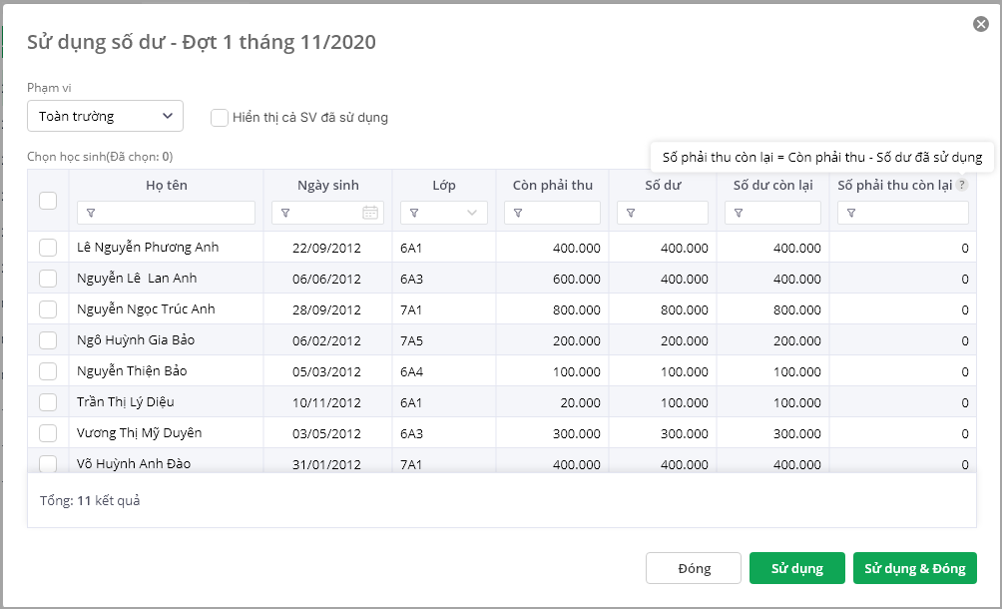Click the green Sử dụng button
1002x609 pixels.
pos(796,568)
